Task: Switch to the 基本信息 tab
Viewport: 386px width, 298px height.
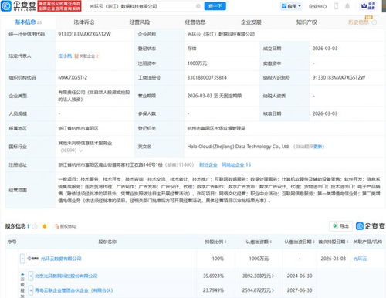Action: coord(28,22)
